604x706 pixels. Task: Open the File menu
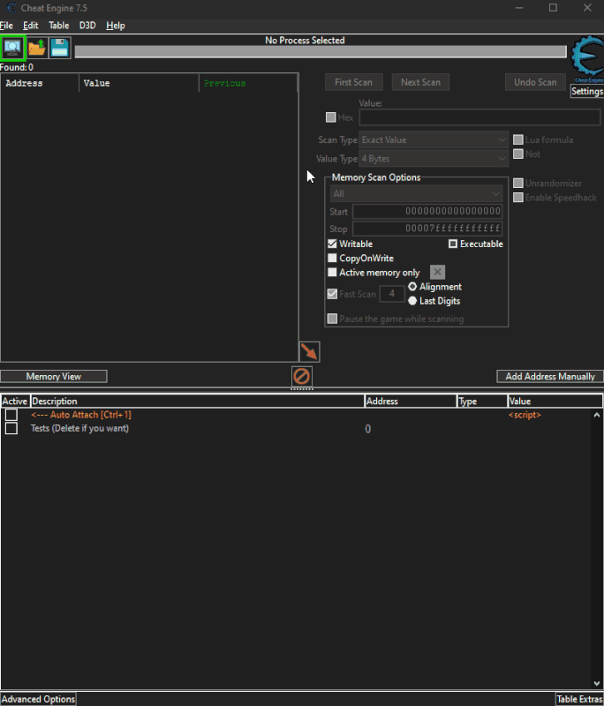coord(6,26)
